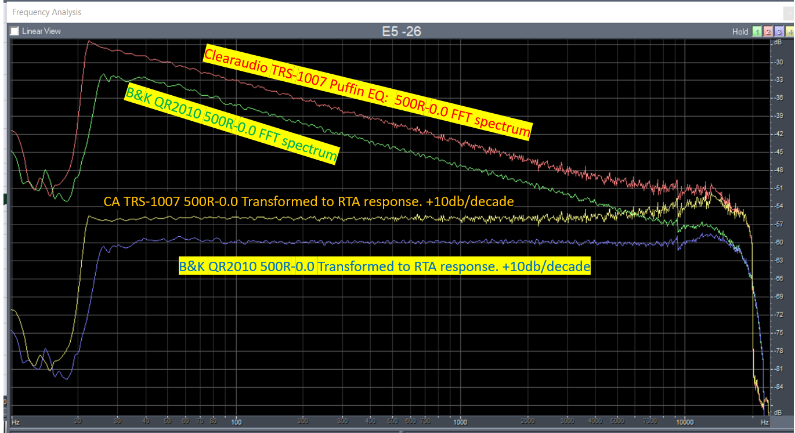Click the -30 dB scale value
Screen dimensions: 795x433
click(x=778, y=61)
